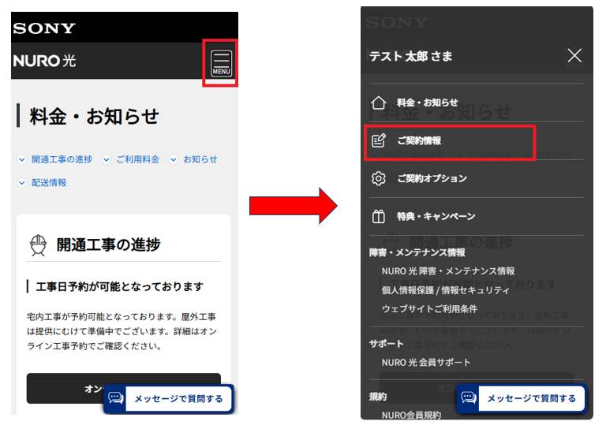This screenshot has width=606, height=425.
Task: Open 個人情報保護 / 情報セキュリティ link
Action: (445, 289)
